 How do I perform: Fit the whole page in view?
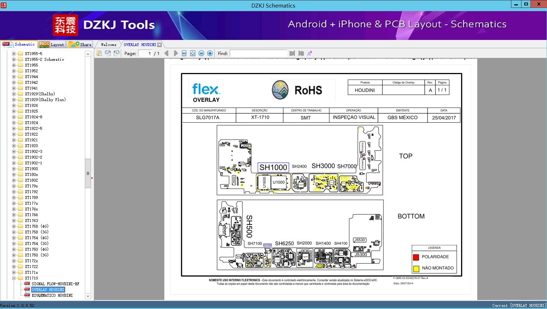click(193, 53)
